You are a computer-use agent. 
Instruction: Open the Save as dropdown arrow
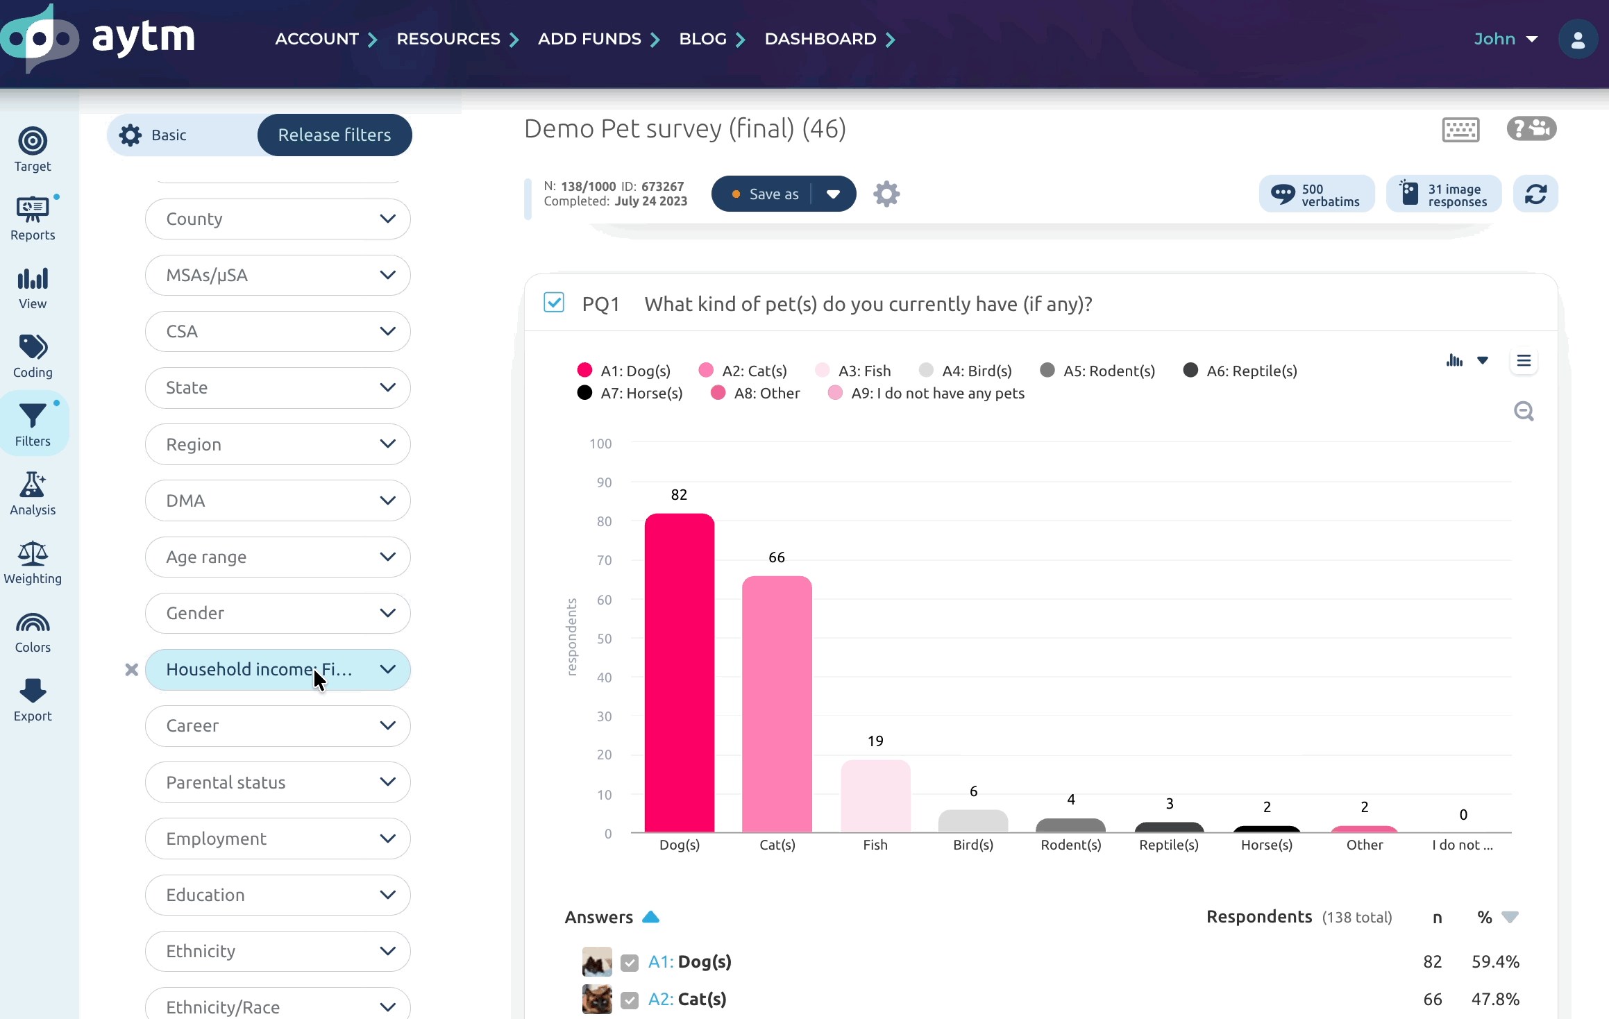pos(833,194)
